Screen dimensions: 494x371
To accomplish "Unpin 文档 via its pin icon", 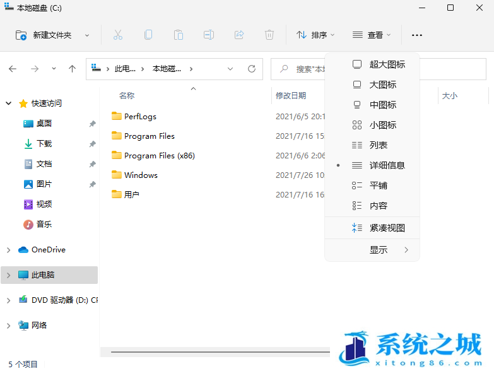I will (x=92, y=164).
